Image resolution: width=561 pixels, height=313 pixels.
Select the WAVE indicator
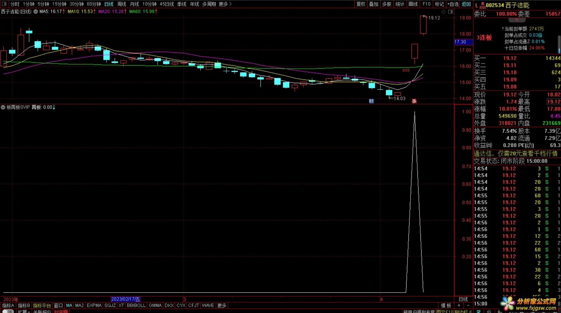click(x=208, y=305)
